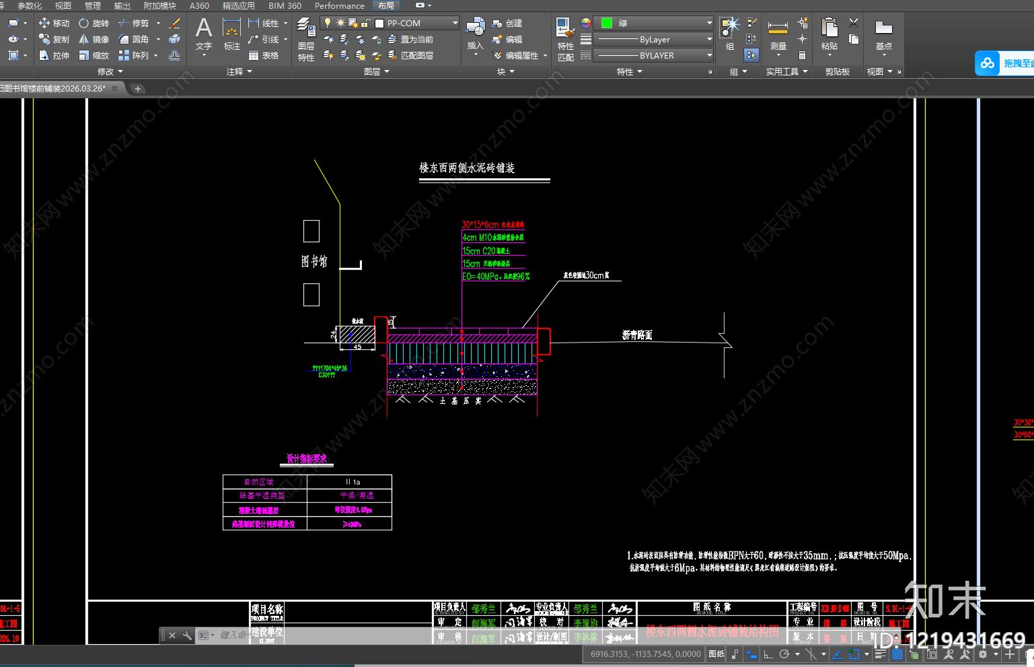Open the quick calculator icon
Screen dimensions: 1034x667
tap(802, 55)
